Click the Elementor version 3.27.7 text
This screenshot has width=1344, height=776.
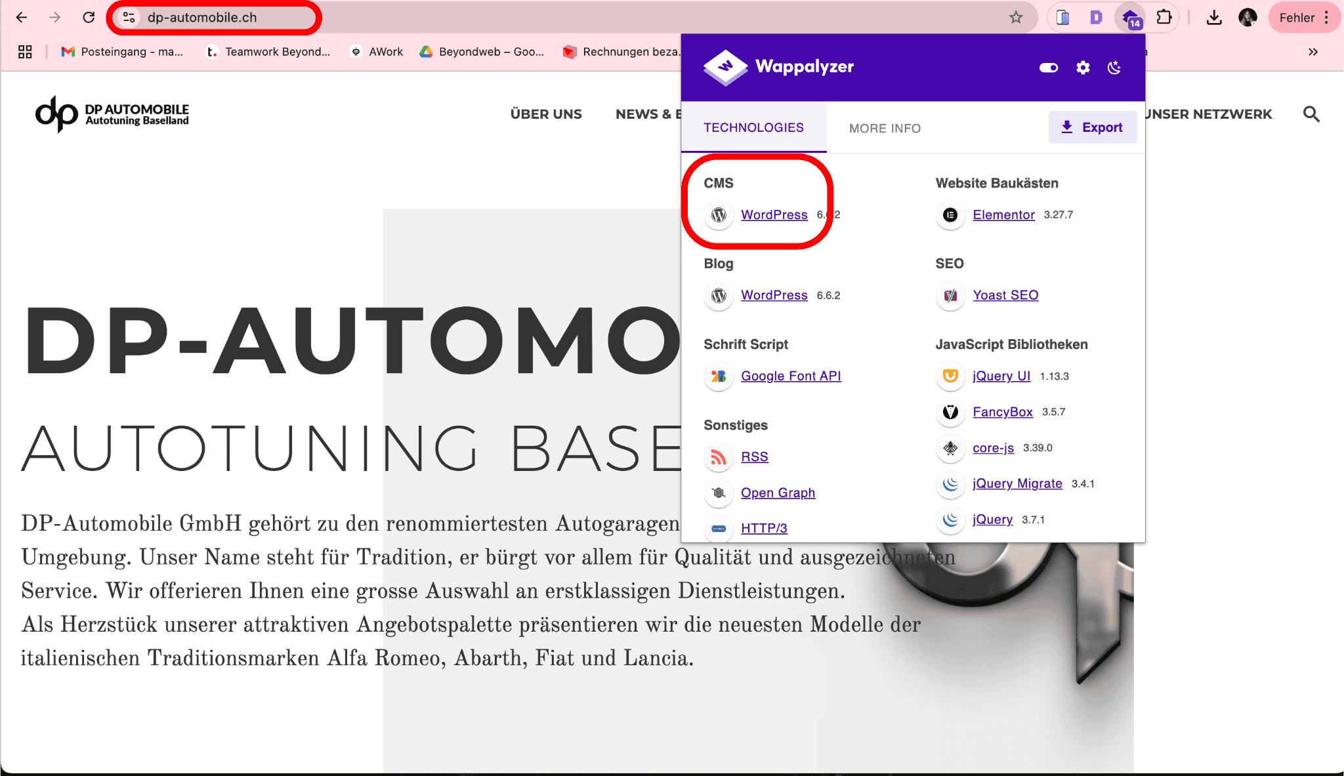coord(1059,214)
